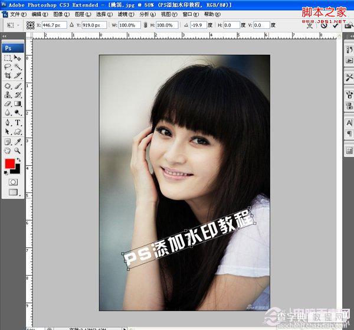354x330 pixels.
Task: Toggle relative positioning triangle for reference point
Action: pos(72,25)
